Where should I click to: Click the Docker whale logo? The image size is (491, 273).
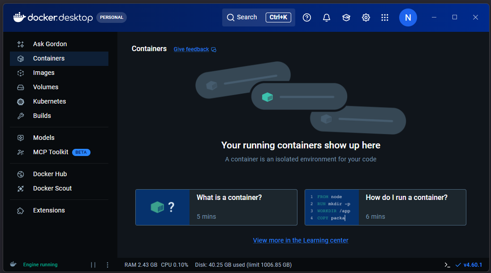coord(19,17)
